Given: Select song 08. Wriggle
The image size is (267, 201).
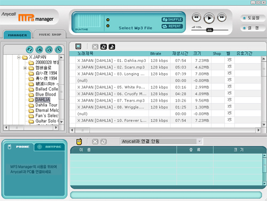Looking at the screenshot, I should (x=111, y=107).
